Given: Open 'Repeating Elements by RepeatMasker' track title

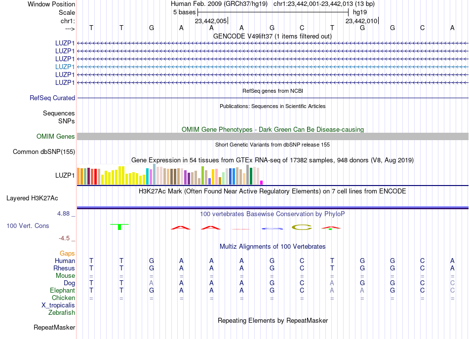Looking at the screenshot, I should coord(273,320).
